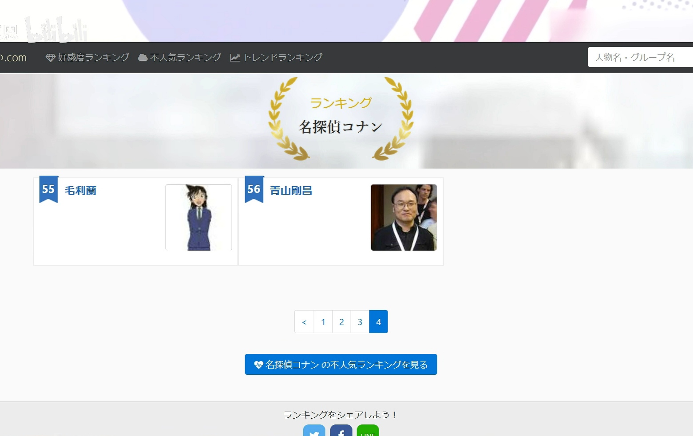Go to pagination page 3
The width and height of the screenshot is (693, 436).
click(x=360, y=322)
